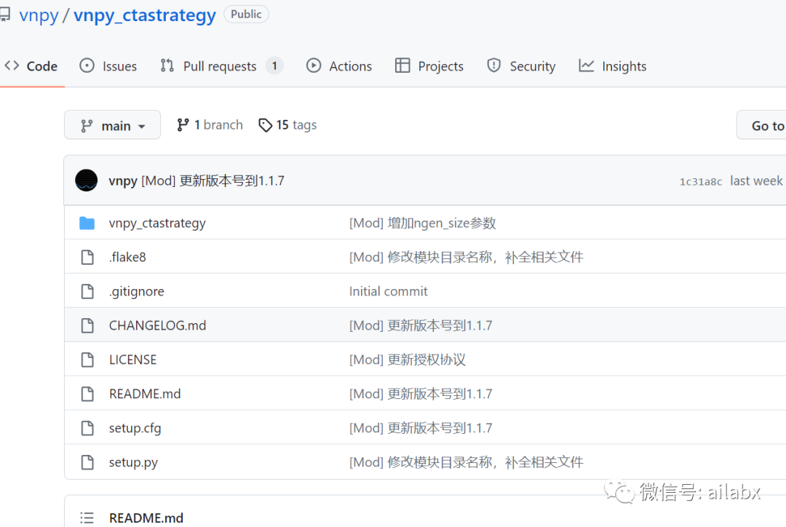The width and height of the screenshot is (786, 527).
Task: Click the blue folder icon for vnpy_ctastrategy
Action: (87, 223)
